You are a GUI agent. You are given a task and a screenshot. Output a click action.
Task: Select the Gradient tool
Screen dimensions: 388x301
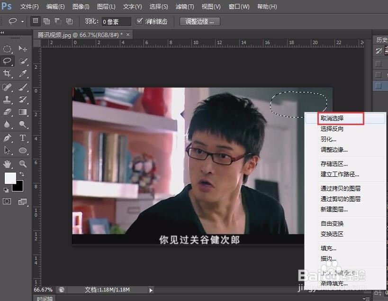pyautogui.click(x=23, y=112)
